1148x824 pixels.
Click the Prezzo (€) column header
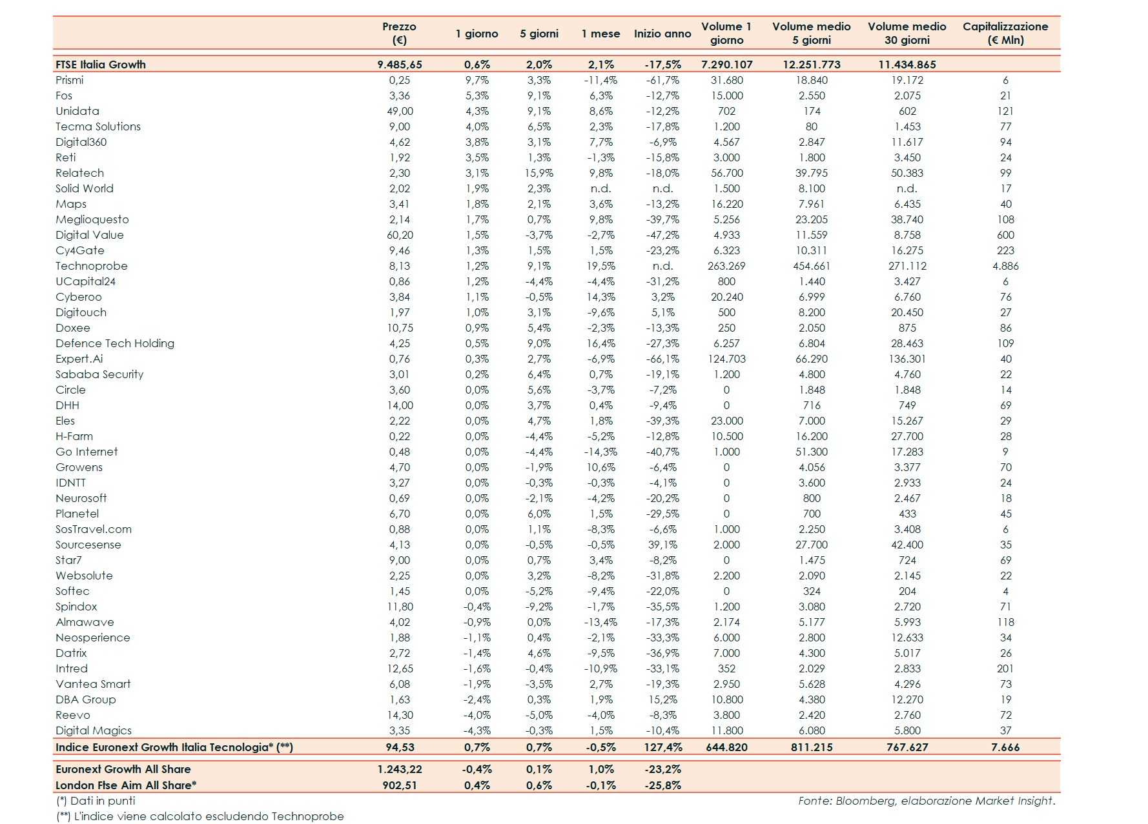pos(399,33)
